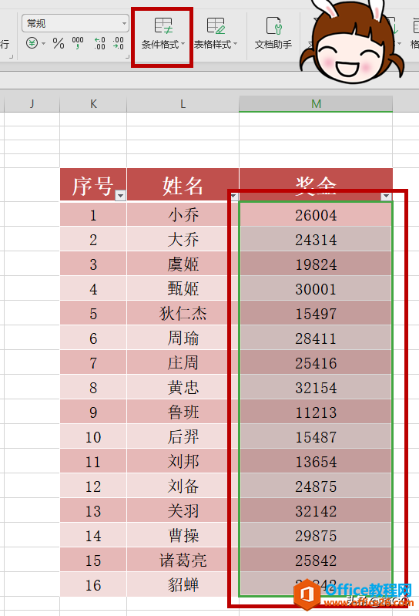Select column M header
Screen dimensions: 419x616
pyautogui.click(x=316, y=104)
